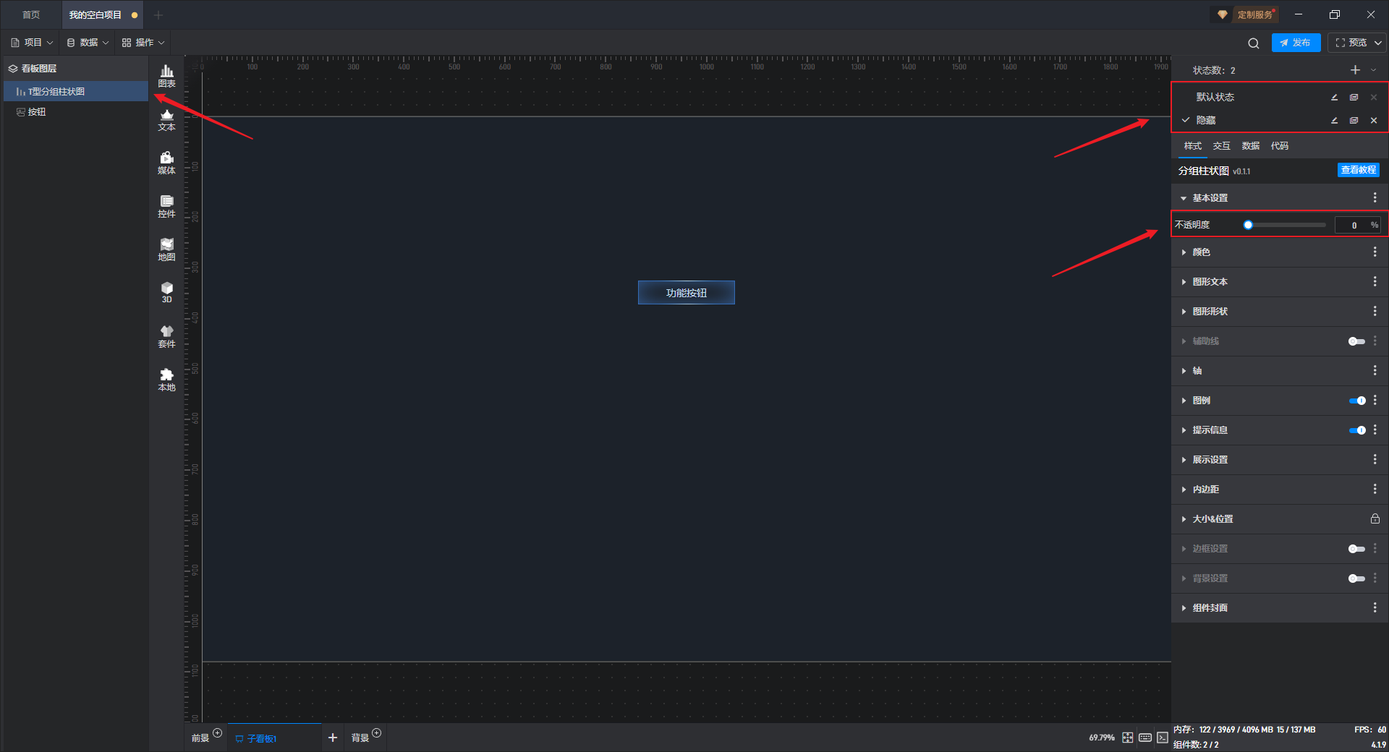Open more options for 轴 section

1375,371
